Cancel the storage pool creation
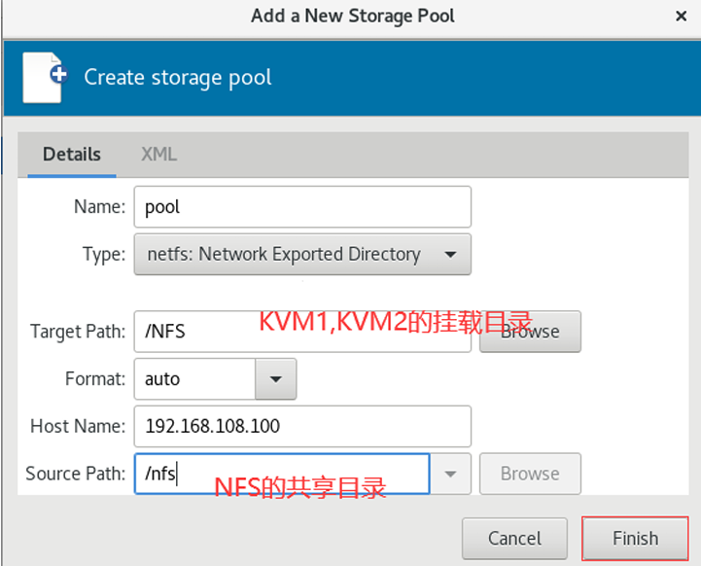This screenshot has height=566, width=701. coord(514,539)
